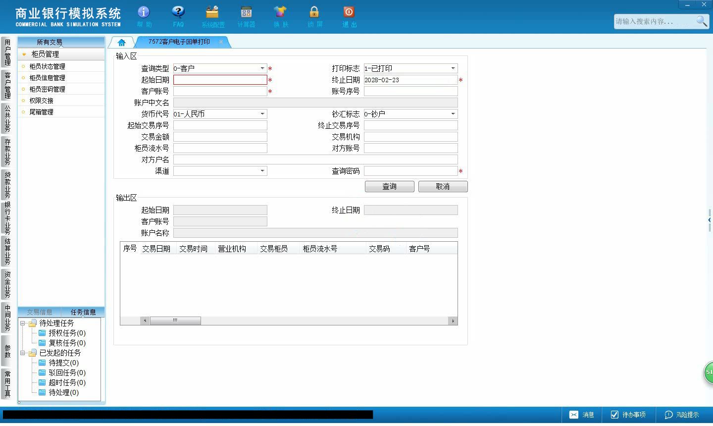Click the scrollbar right arrow in table
713x426 pixels.
[453, 320]
